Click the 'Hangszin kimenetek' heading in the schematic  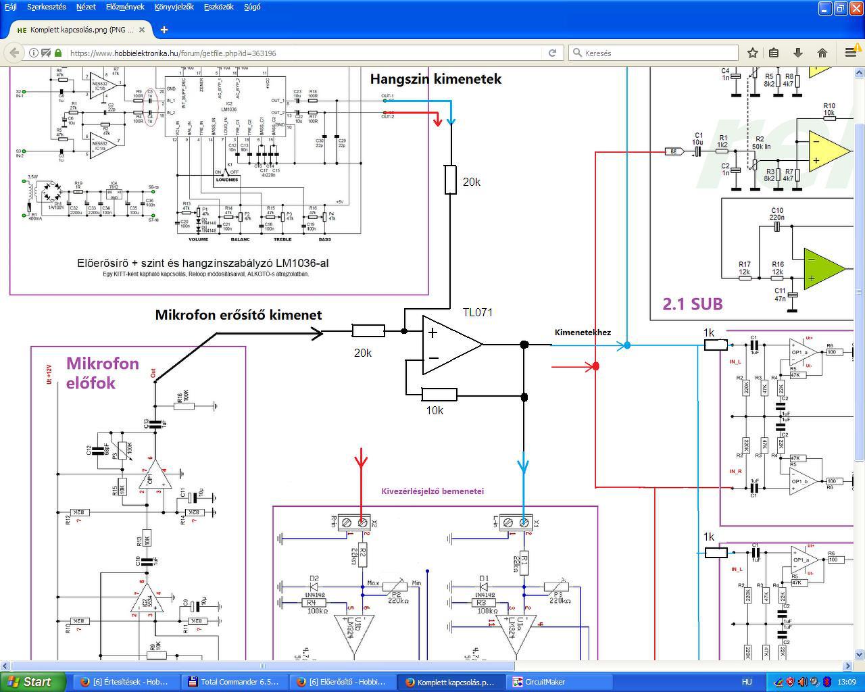436,79
